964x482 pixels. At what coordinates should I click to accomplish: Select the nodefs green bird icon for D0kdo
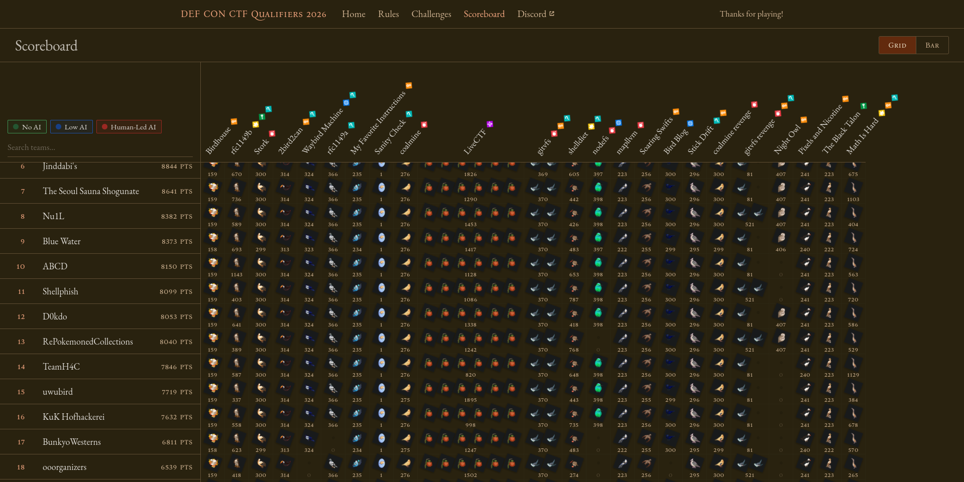598,312
